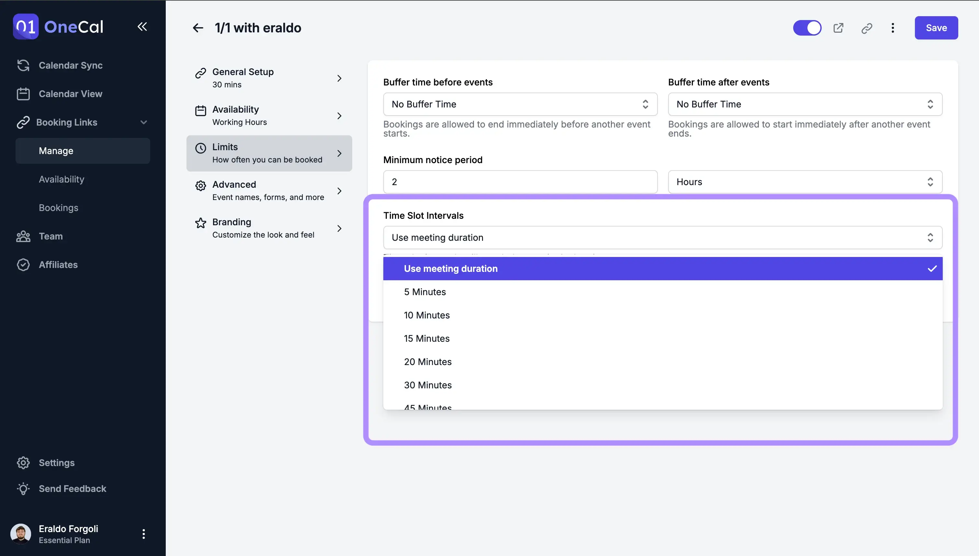Toggle the left sidebar collapse arrow
The width and height of the screenshot is (979, 556).
tap(142, 26)
